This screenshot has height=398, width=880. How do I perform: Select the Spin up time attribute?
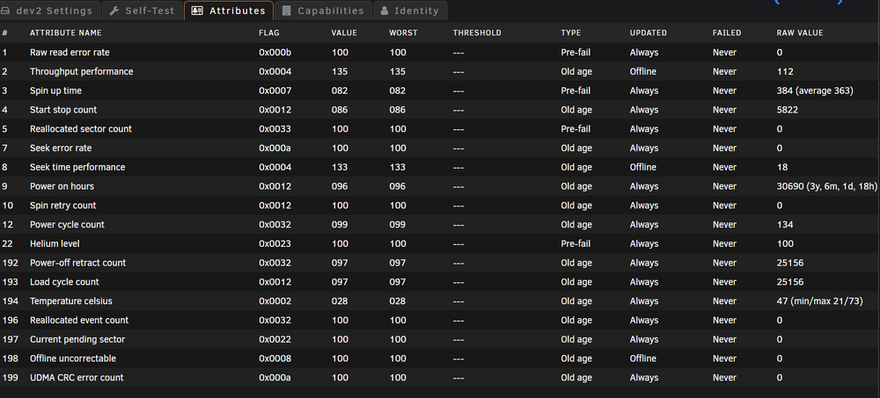coord(55,90)
